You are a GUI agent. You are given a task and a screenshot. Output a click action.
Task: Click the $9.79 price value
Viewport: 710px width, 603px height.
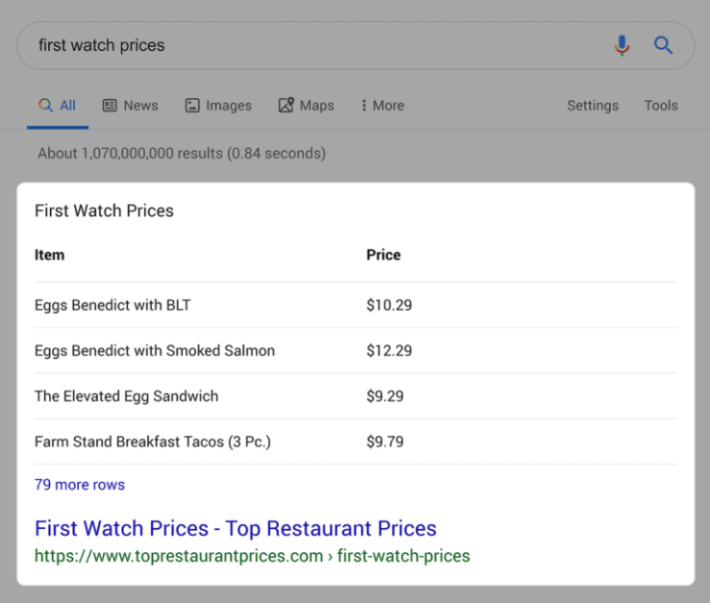coord(385,442)
